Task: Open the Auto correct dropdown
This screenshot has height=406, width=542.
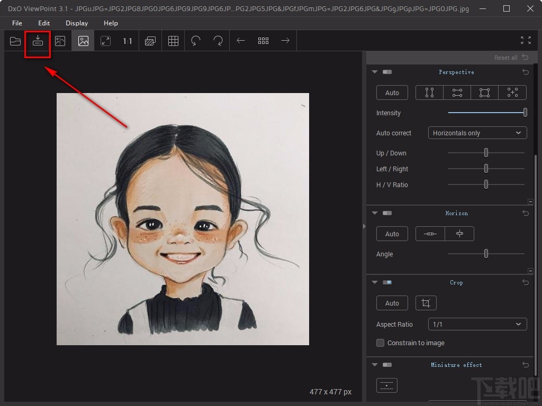Action: [x=477, y=133]
